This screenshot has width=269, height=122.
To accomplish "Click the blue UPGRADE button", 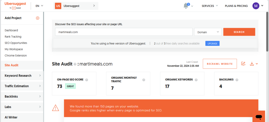I will coord(212,44).
